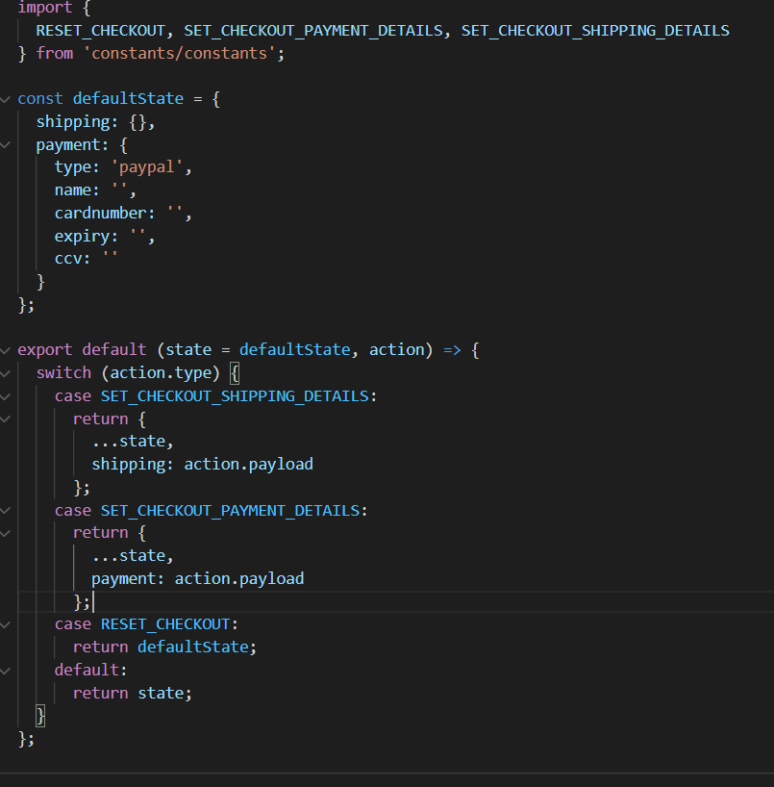Click the default: label
Viewport: 774px width, 787px height.
click(90, 670)
